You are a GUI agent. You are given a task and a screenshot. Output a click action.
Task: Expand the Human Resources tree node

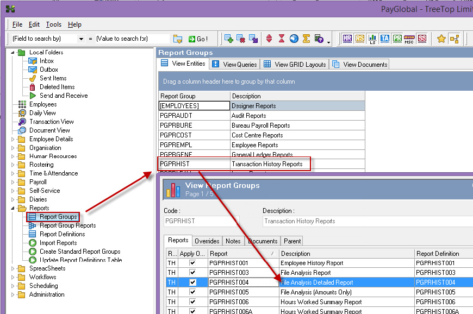pyautogui.click(x=14, y=156)
